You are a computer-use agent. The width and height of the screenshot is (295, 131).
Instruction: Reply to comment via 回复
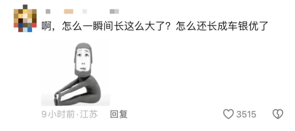point(119,114)
